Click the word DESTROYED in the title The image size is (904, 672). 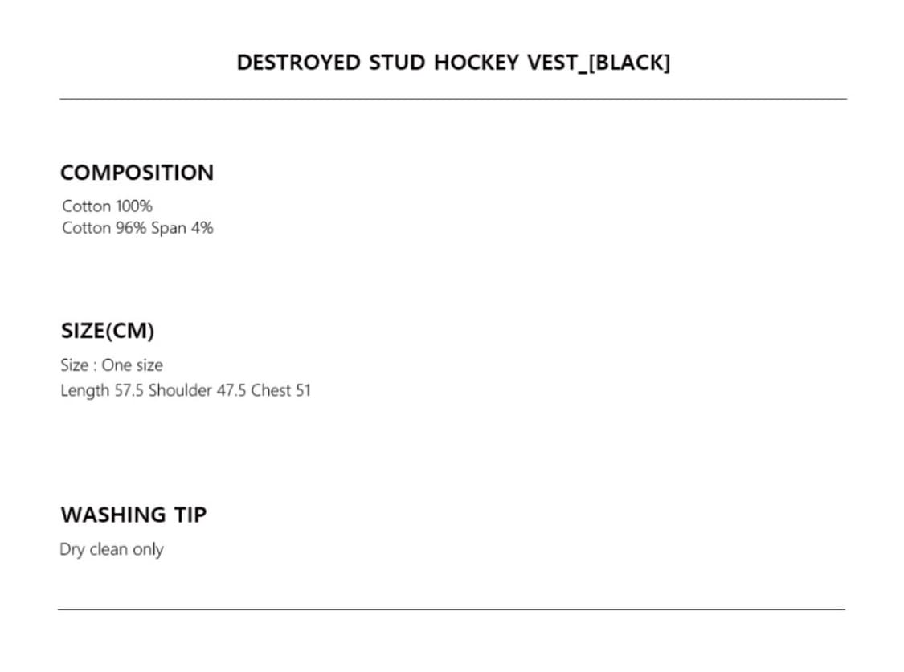coord(299,63)
